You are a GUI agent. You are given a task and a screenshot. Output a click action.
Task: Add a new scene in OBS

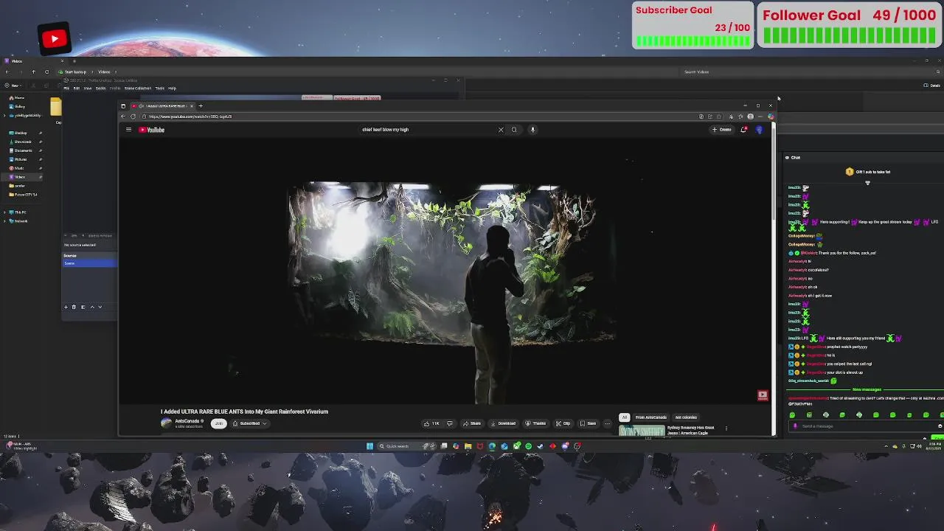(x=66, y=307)
